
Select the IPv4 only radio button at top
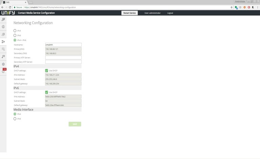pyautogui.click(x=15, y=31)
